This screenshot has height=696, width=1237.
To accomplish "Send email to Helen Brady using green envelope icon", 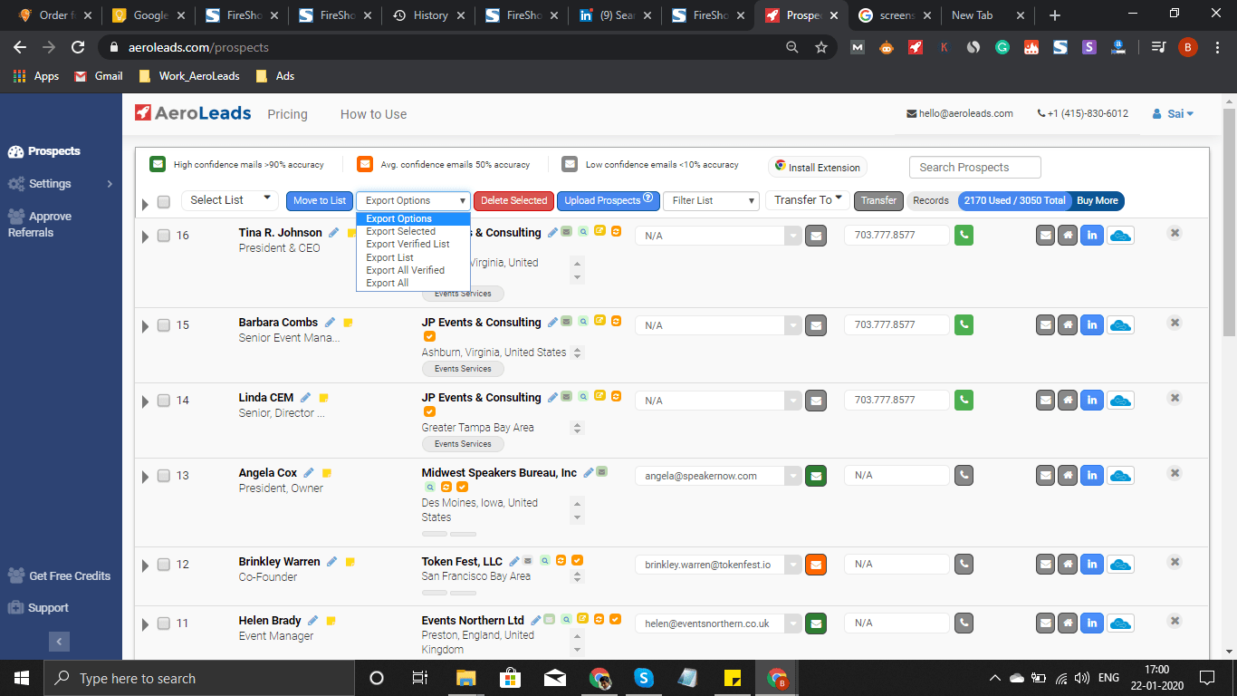I will [816, 623].
